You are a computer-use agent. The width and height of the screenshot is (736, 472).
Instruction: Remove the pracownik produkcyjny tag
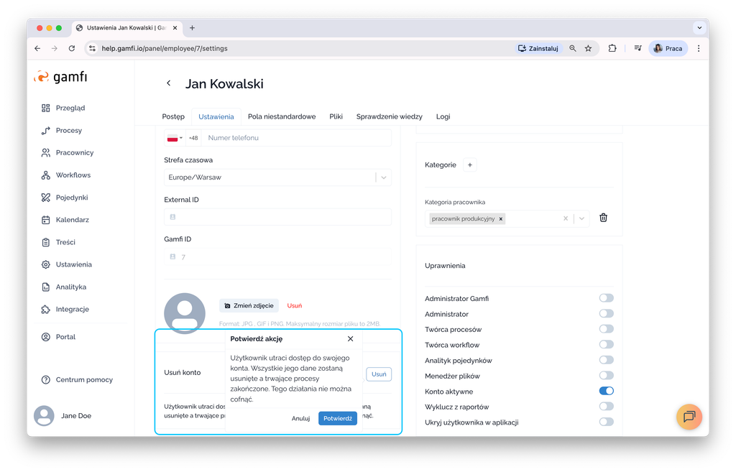pos(501,218)
